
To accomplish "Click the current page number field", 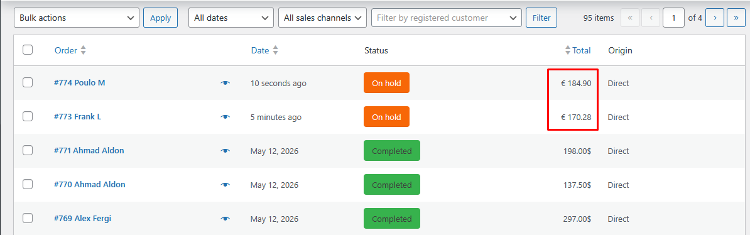I will [674, 18].
